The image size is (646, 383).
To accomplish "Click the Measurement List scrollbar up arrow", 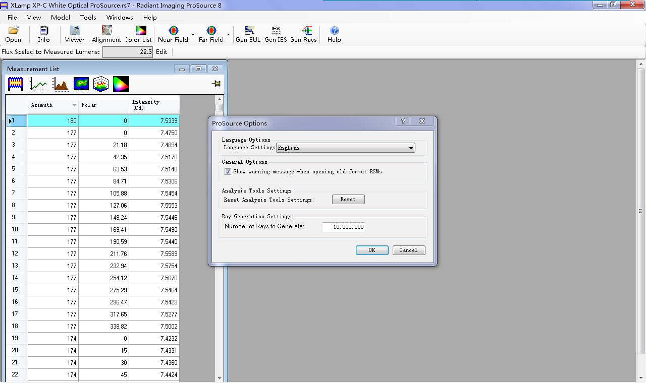I will (x=219, y=99).
